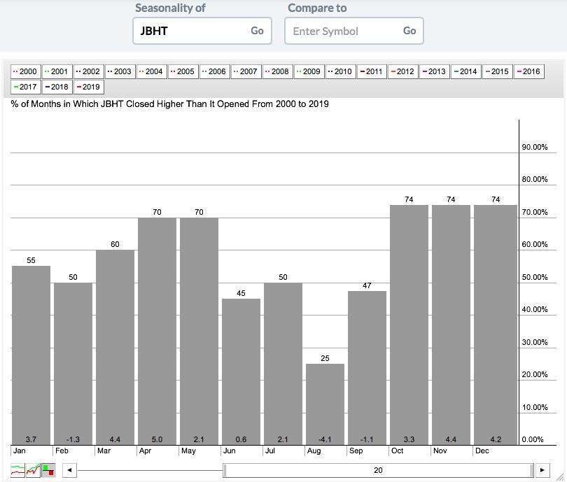Toggle the 2003 year legend
This screenshot has width=567, height=482.
120,71
